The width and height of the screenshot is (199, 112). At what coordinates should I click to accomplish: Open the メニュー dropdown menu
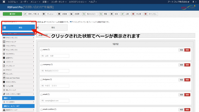35,2
